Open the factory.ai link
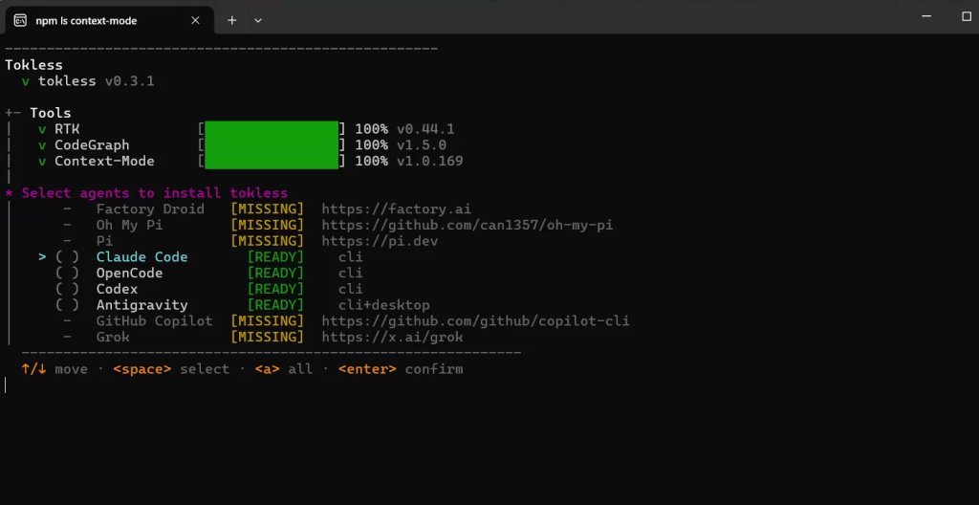Viewport: 979px width, 505px height. [x=397, y=209]
